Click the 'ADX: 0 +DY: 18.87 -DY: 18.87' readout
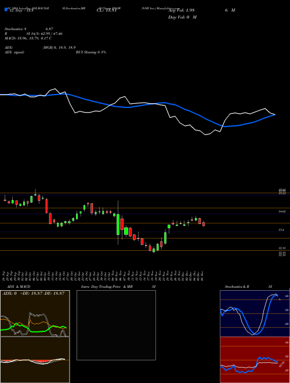 click(x=33, y=293)
